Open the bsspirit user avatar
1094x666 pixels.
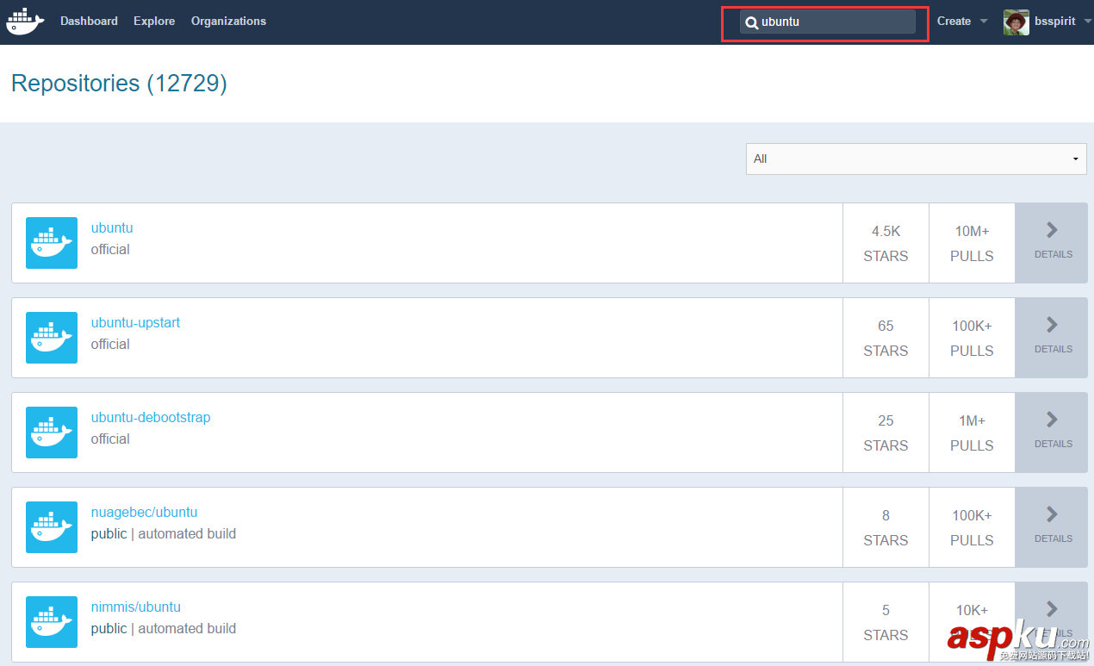1016,22
